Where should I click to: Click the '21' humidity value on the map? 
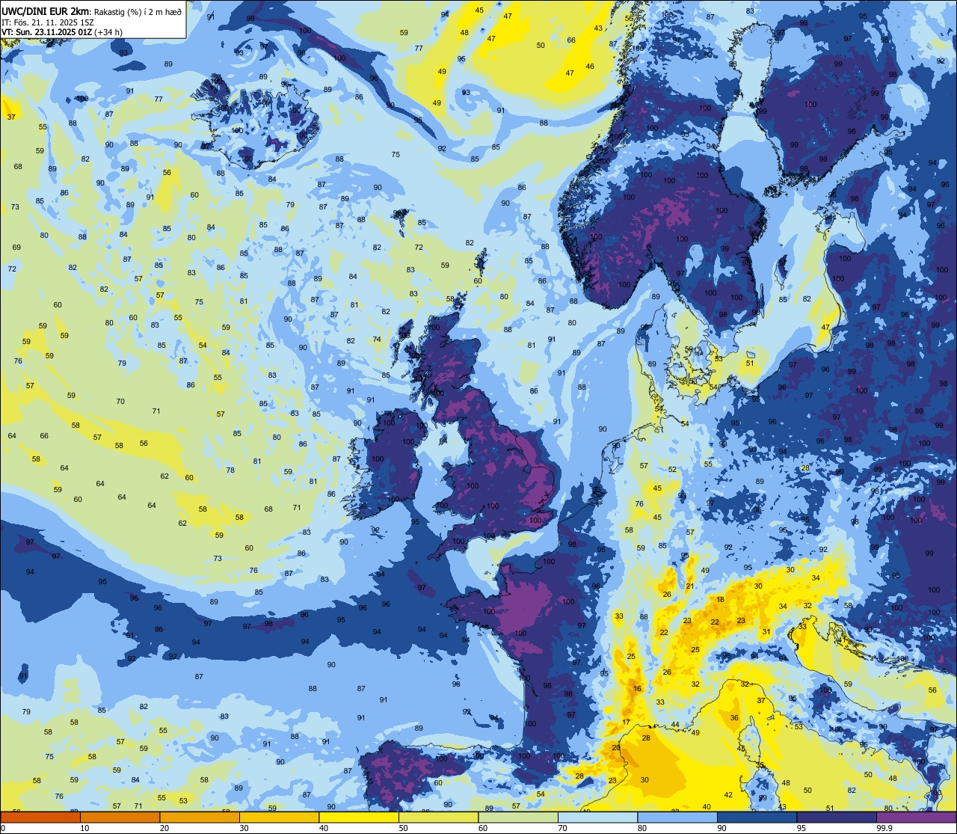pyautogui.click(x=689, y=586)
